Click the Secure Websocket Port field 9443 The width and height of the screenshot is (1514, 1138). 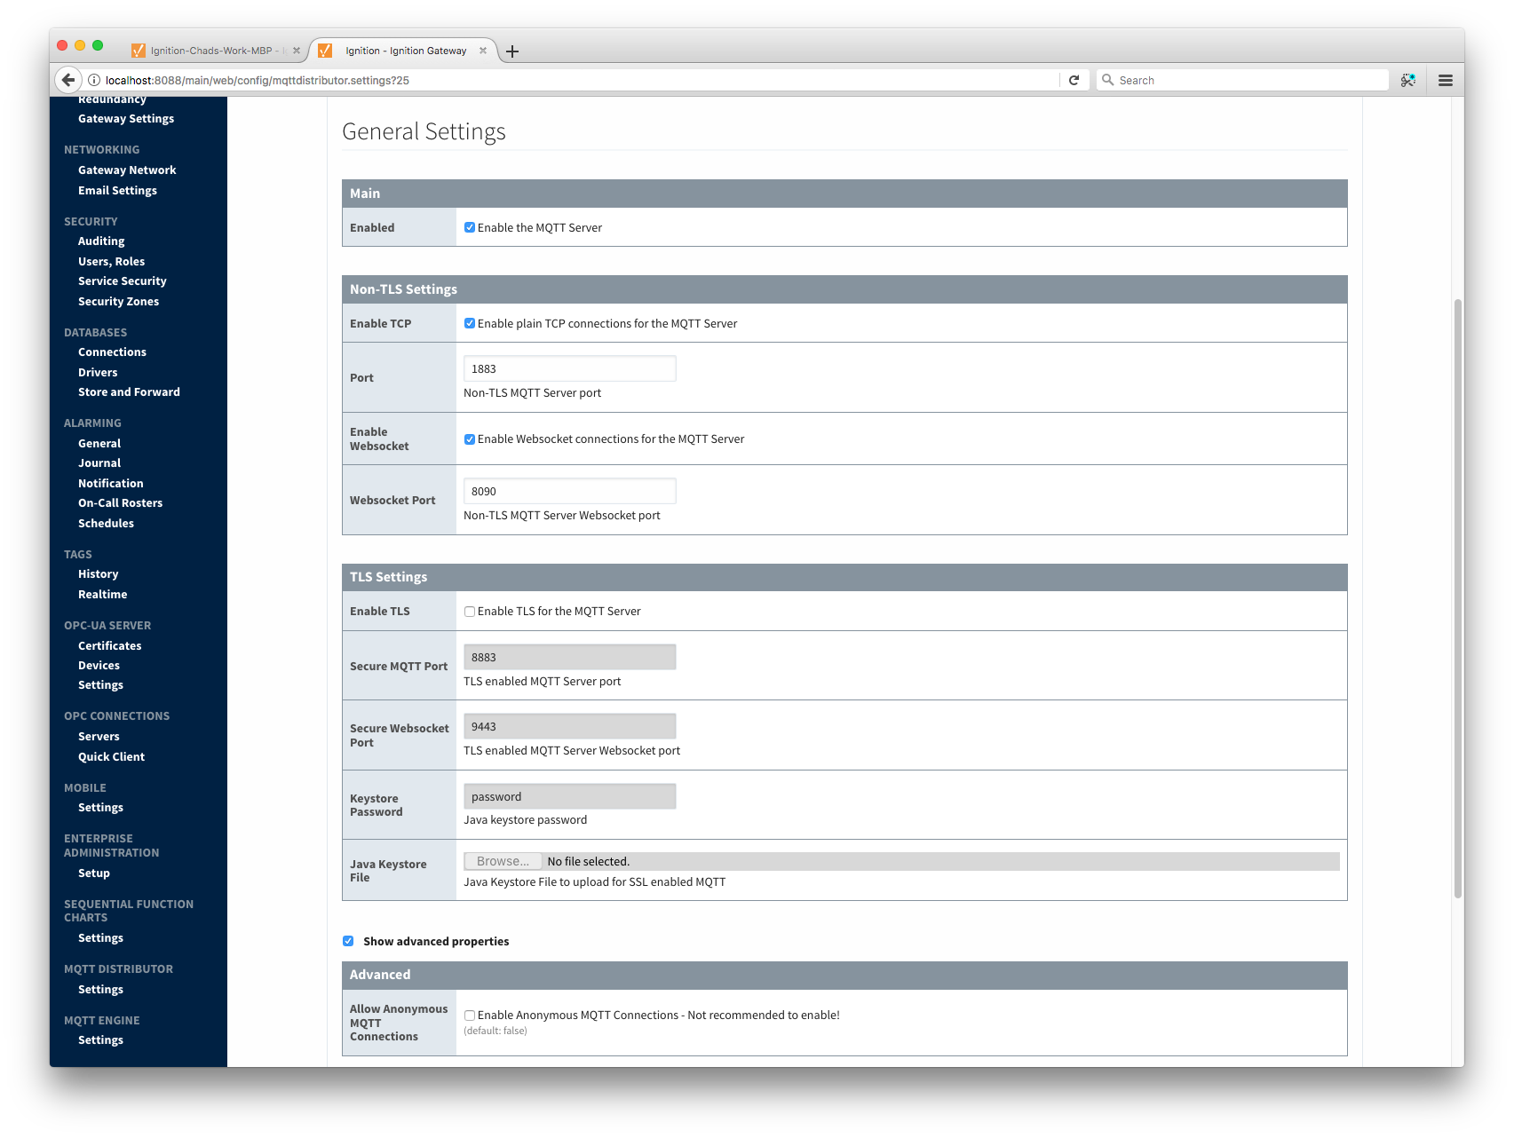click(569, 726)
